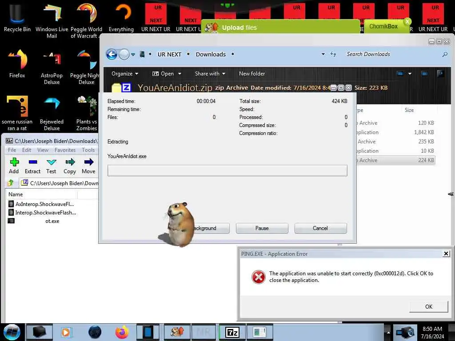Expand the recent pages dropdown in Explorer
This screenshot has height=341, width=455.
pyautogui.click(x=133, y=55)
